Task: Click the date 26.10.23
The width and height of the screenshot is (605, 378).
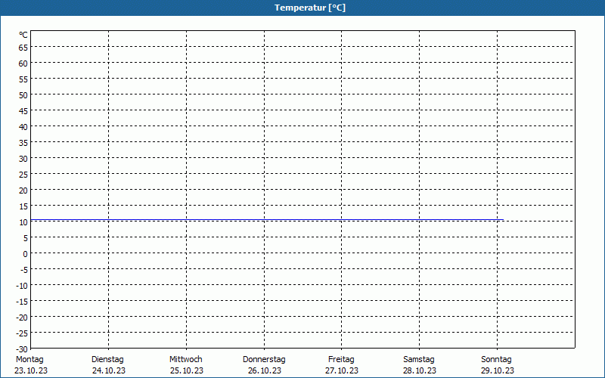Action: click(x=264, y=370)
